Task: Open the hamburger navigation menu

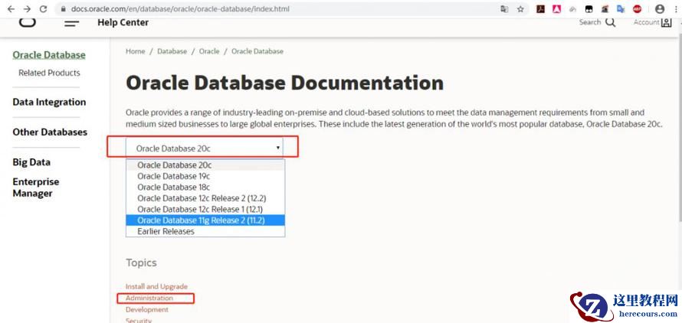Action: pyautogui.click(x=72, y=23)
